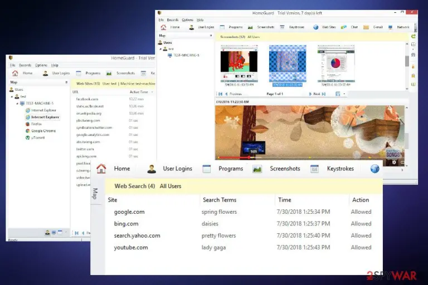
Task: Open Screenshots in the front Web Search panel
Action: coord(276,169)
